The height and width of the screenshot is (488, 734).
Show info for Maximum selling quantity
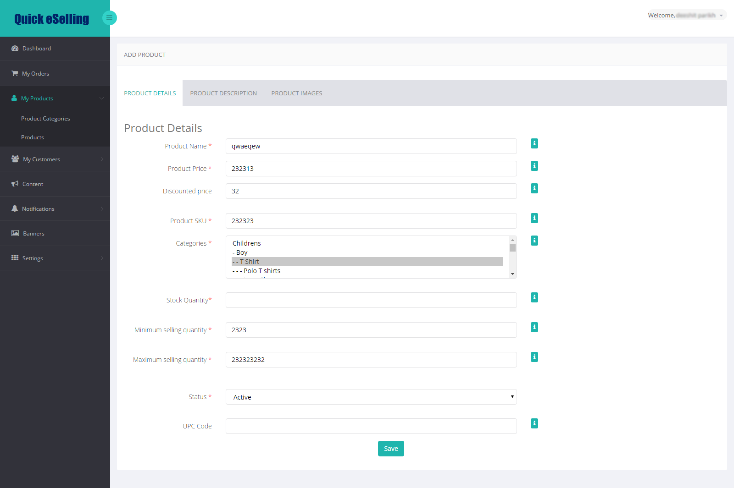[534, 357]
